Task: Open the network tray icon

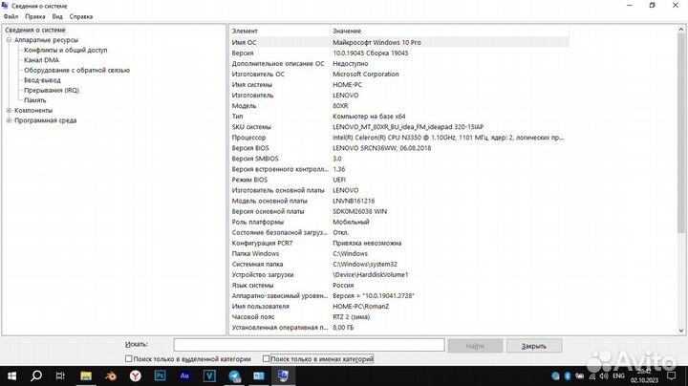Action: coord(591,375)
